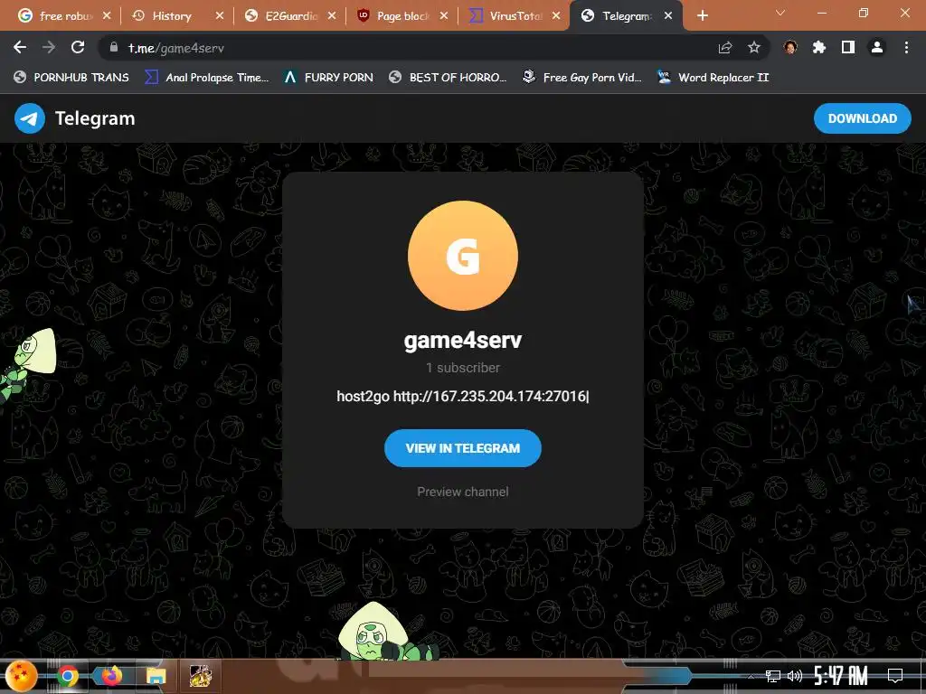Switch to the 'free robux' tab
Screen dimensions: 926x694
pyautogui.click(x=64, y=16)
